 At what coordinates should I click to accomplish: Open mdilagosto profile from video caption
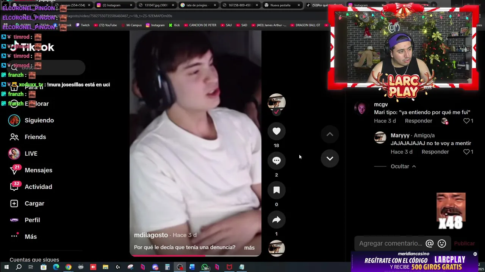[151, 235]
